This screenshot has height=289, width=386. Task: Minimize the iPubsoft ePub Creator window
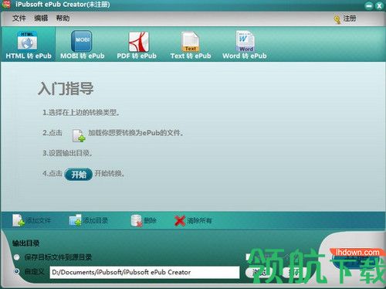(369, 6)
